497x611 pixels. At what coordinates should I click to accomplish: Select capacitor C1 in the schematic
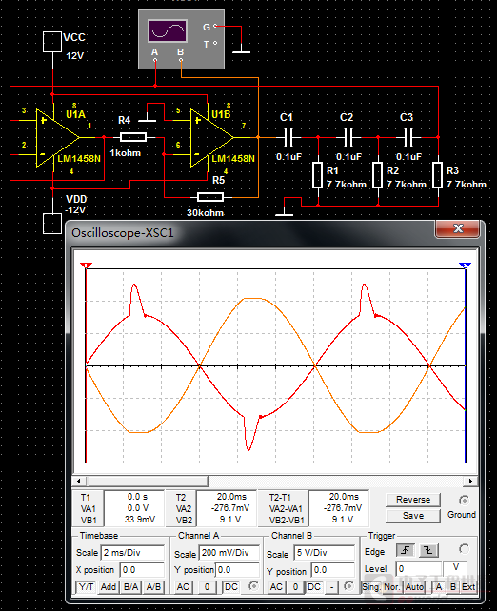pyautogui.click(x=288, y=137)
